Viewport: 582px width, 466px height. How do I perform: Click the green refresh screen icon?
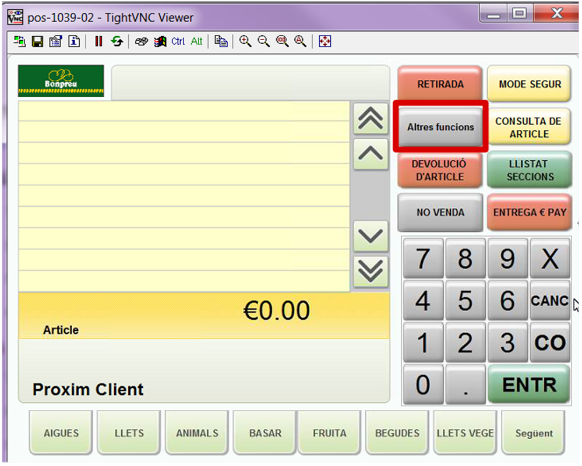[117, 41]
